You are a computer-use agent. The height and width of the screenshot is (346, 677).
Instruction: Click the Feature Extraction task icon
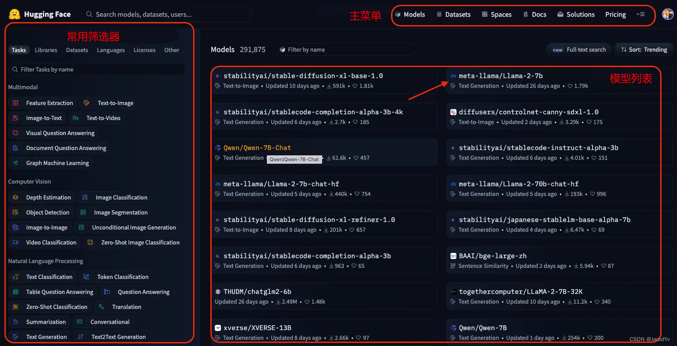15,103
